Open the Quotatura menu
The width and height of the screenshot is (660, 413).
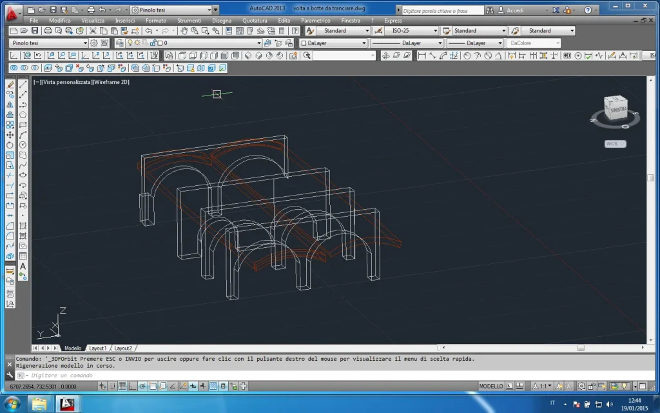pos(255,20)
